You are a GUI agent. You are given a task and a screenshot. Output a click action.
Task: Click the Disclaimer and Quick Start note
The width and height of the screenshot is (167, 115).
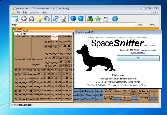tap(118, 37)
